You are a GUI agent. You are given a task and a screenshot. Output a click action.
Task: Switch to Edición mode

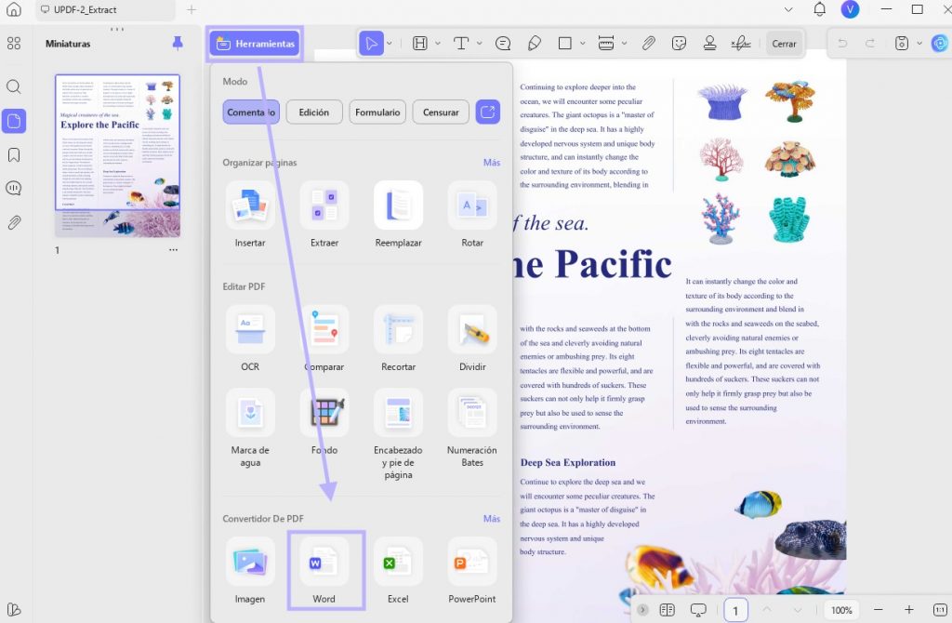[314, 113]
